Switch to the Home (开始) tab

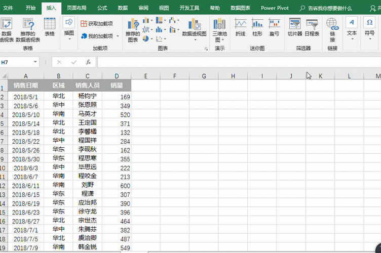[30, 8]
